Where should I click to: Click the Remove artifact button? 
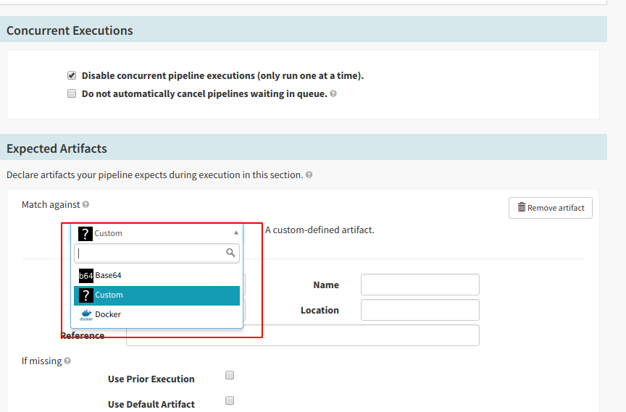pyautogui.click(x=551, y=208)
